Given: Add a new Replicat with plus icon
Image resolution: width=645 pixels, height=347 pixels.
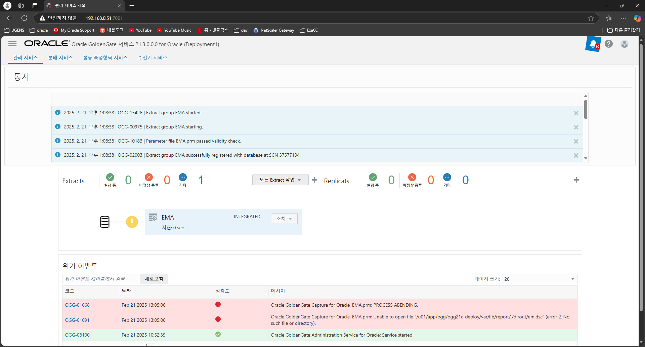Looking at the screenshot, I should click(576, 180).
